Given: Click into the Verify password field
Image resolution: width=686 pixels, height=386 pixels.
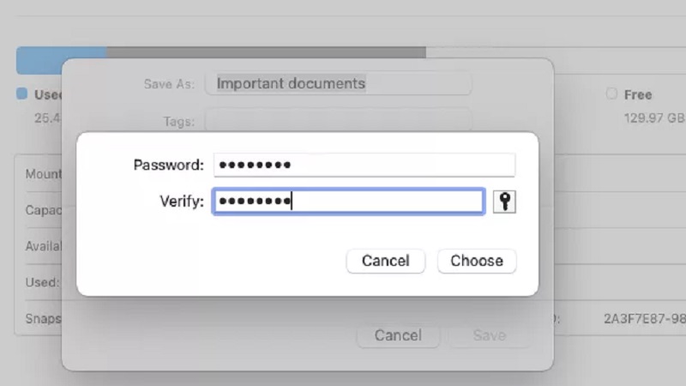Looking at the screenshot, I should (x=348, y=202).
